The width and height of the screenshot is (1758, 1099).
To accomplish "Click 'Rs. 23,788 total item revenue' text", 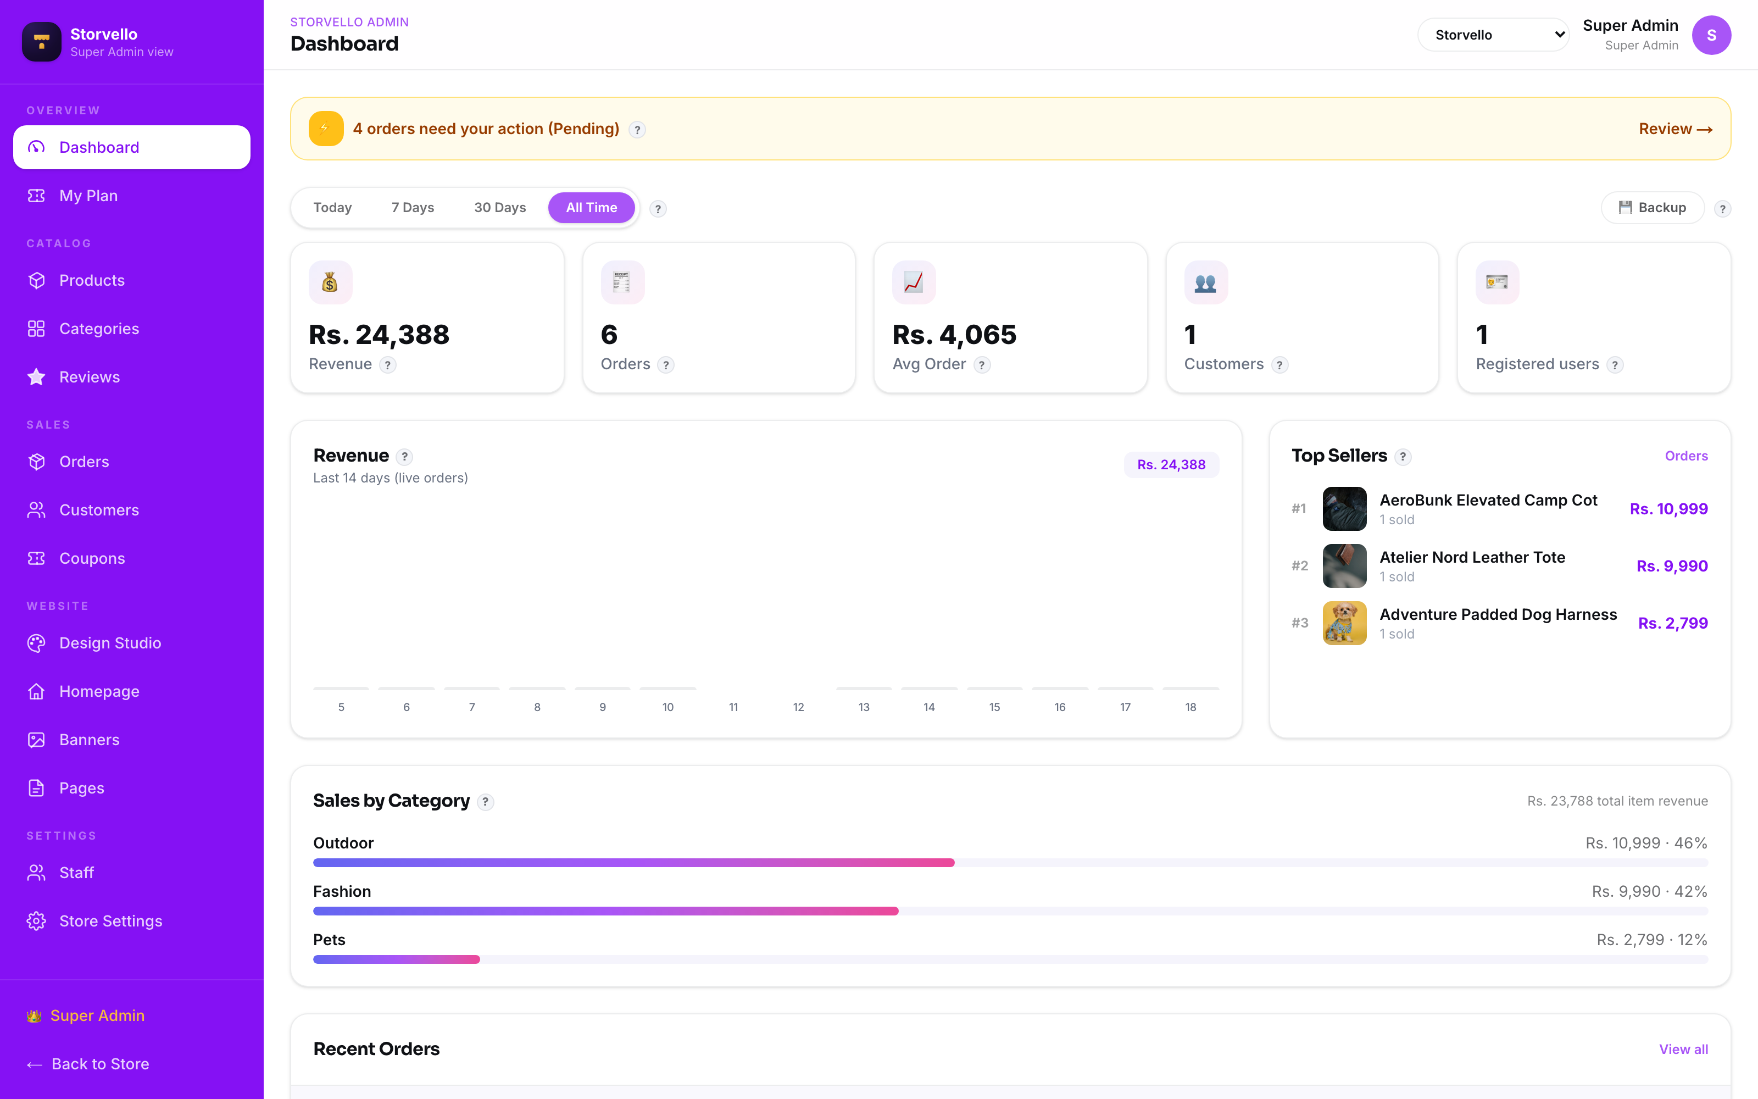I will pos(1617,801).
